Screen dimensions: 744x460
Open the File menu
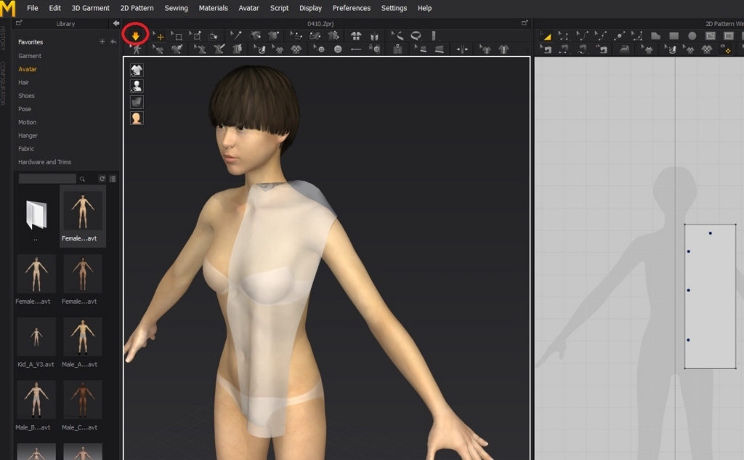click(x=33, y=8)
